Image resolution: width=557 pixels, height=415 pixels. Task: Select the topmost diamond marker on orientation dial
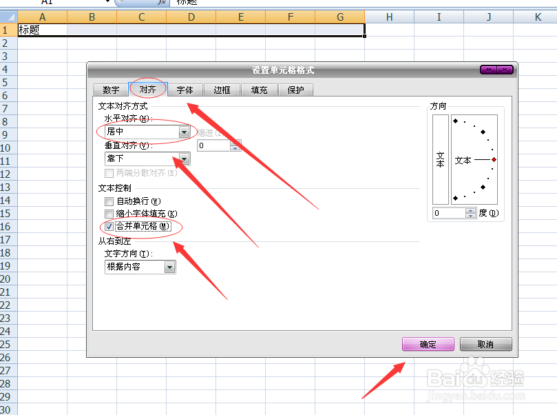(x=455, y=121)
